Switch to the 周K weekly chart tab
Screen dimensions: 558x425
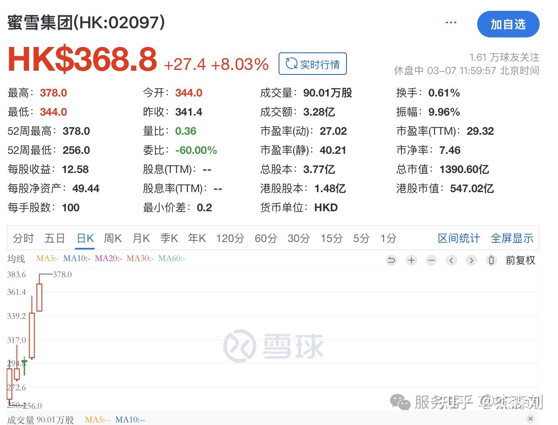coord(112,238)
